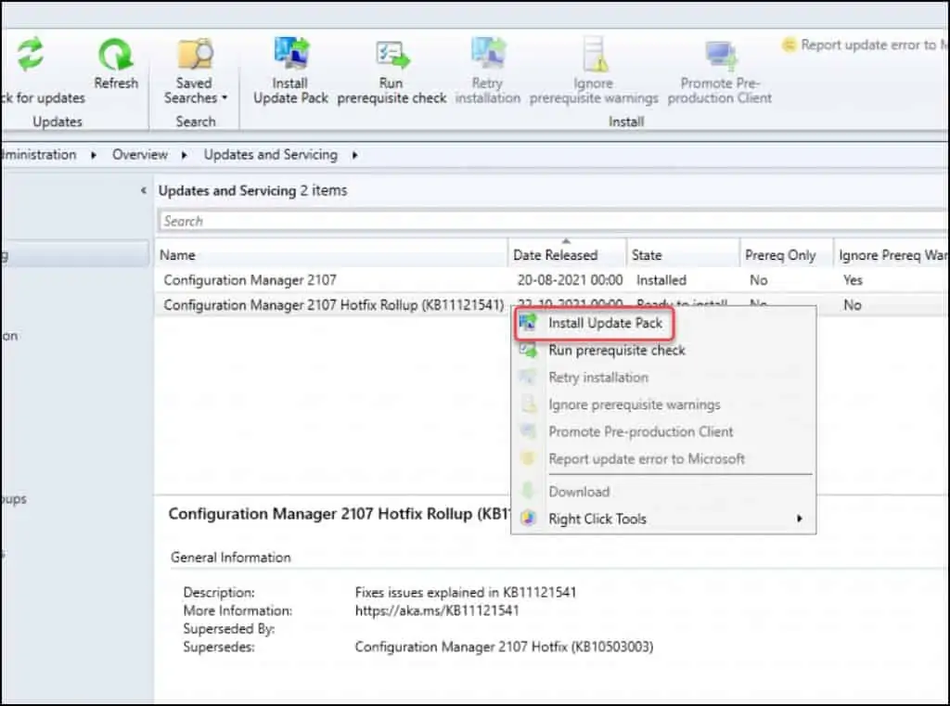Click the Check for updates ribbon icon
This screenshot has height=706, width=950.
click(x=31, y=53)
